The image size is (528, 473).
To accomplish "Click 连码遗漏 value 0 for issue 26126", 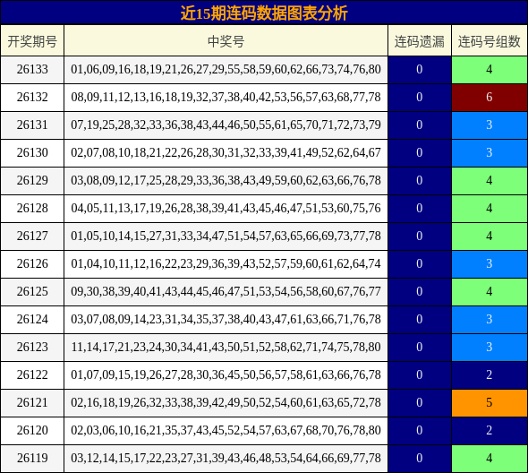I will (x=420, y=263).
